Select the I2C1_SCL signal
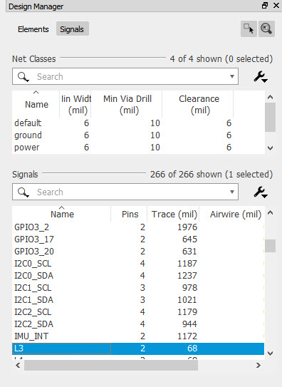 pyautogui.click(x=138, y=287)
